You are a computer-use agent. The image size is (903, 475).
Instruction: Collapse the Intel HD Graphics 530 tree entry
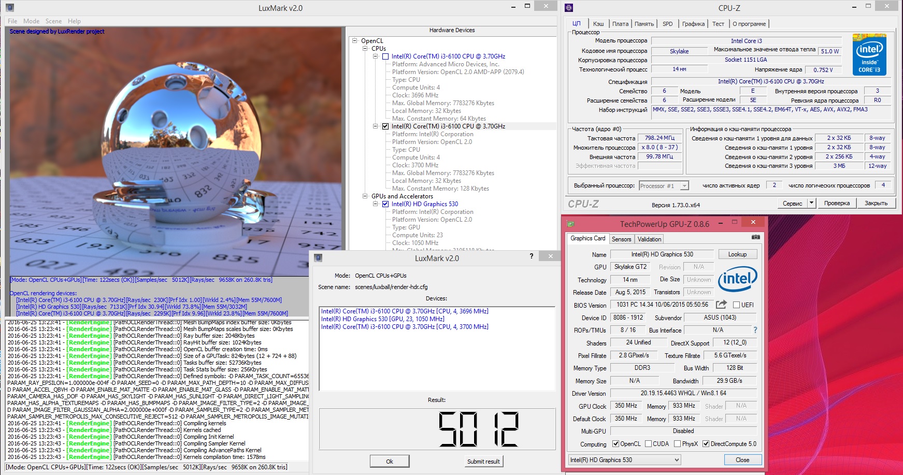[376, 204]
